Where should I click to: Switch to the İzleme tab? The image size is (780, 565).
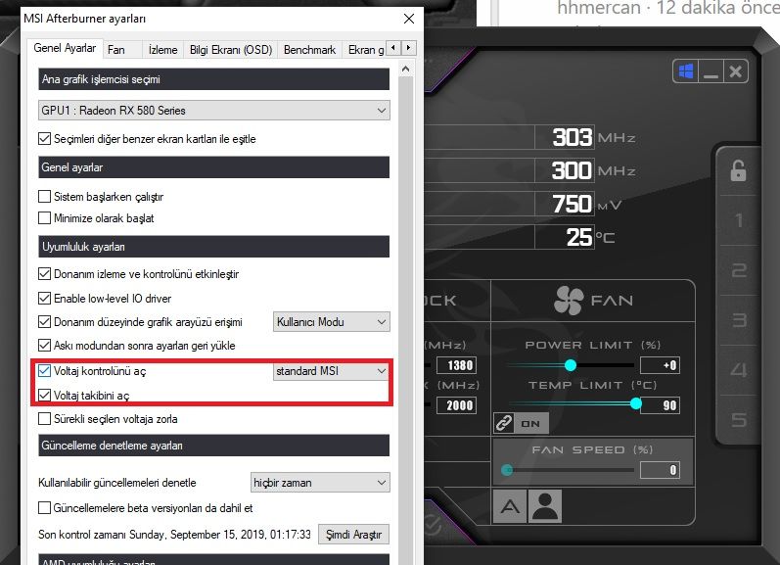(163, 50)
